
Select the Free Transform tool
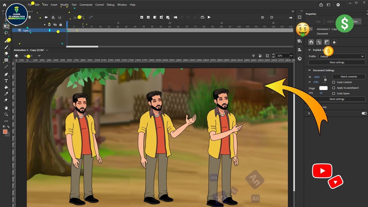coord(6,26)
